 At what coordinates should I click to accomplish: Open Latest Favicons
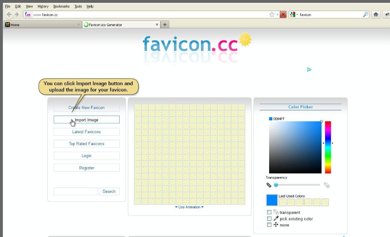[x=87, y=132]
